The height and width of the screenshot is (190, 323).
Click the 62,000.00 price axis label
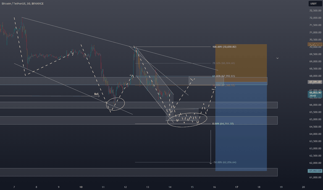tap(315, 163)
